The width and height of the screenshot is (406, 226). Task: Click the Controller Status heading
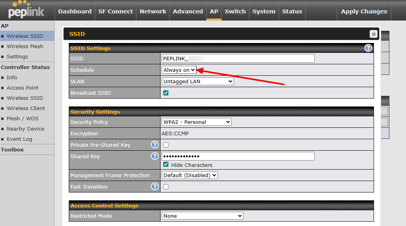click(25, 67)
